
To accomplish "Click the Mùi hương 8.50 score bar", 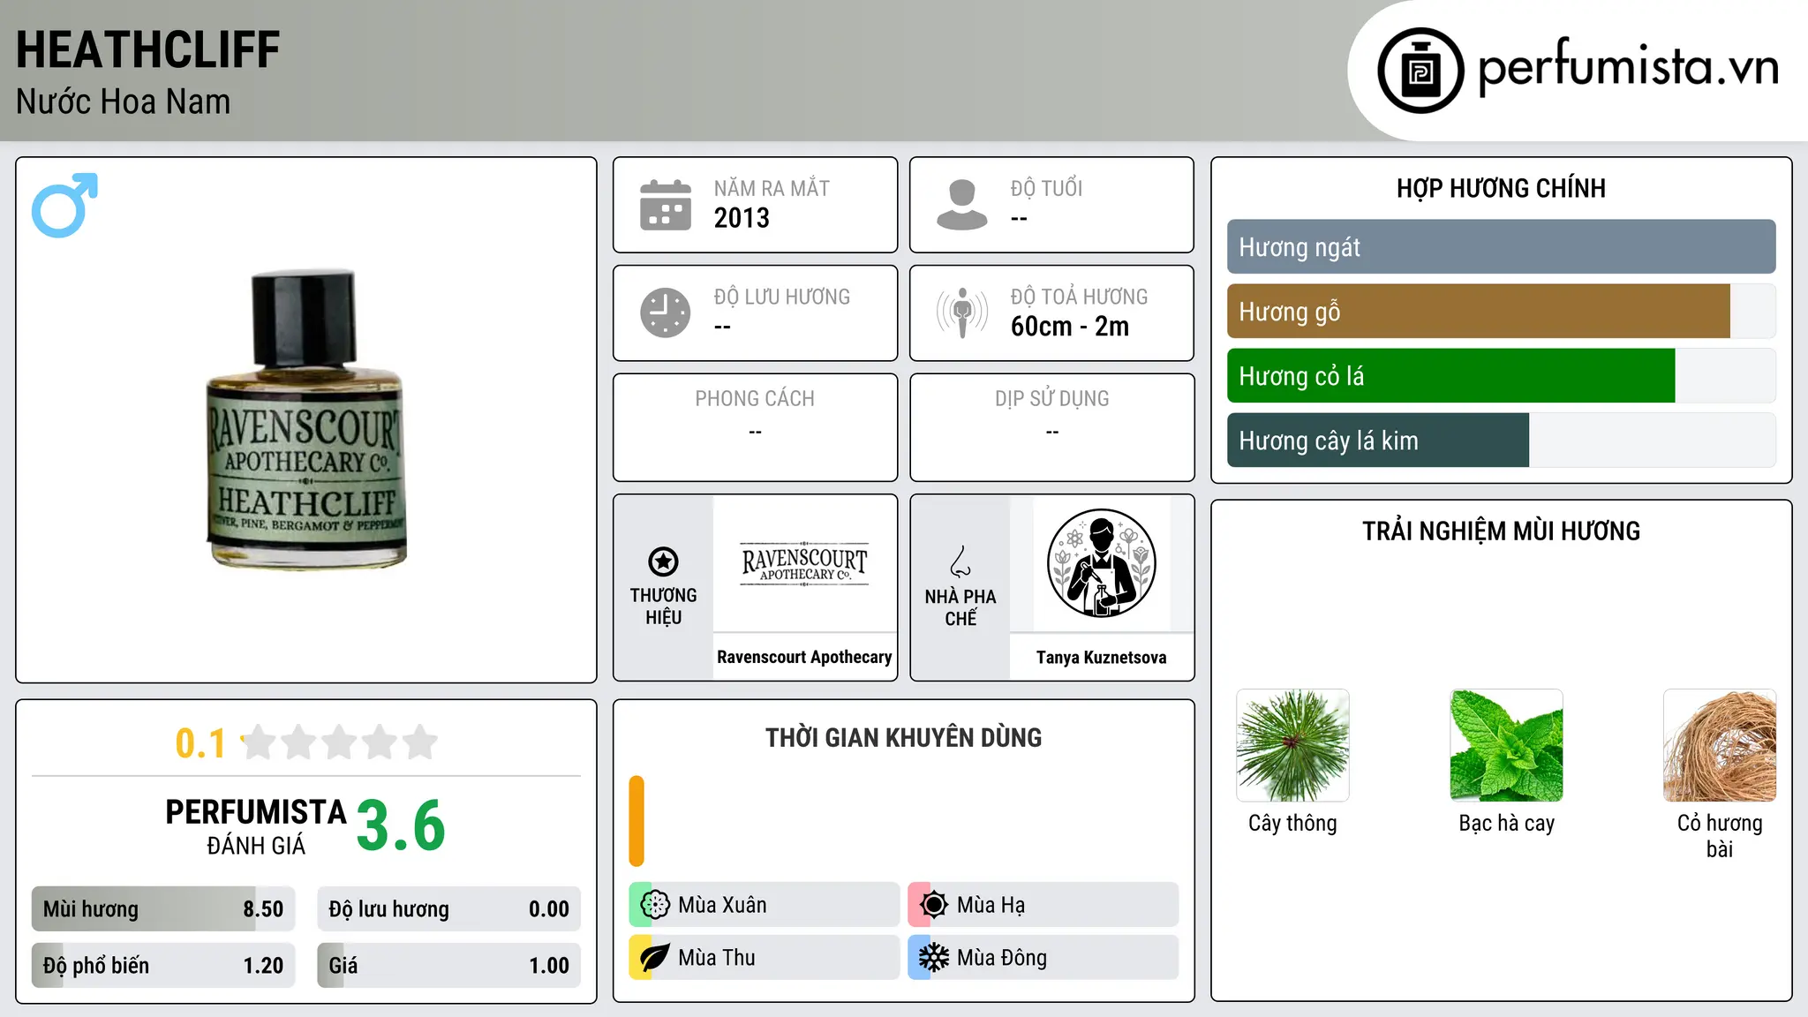I will point(163,909).
